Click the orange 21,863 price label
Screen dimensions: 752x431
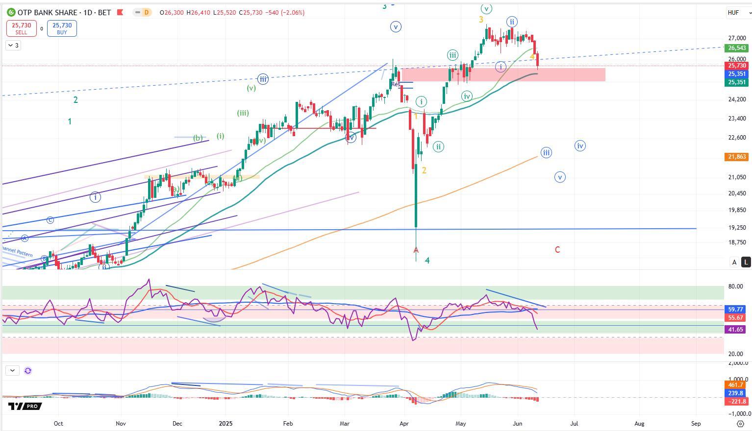737,157
